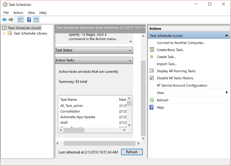Click the Refresh button below summary
The image size is (231, 166).
coord(132,152)
